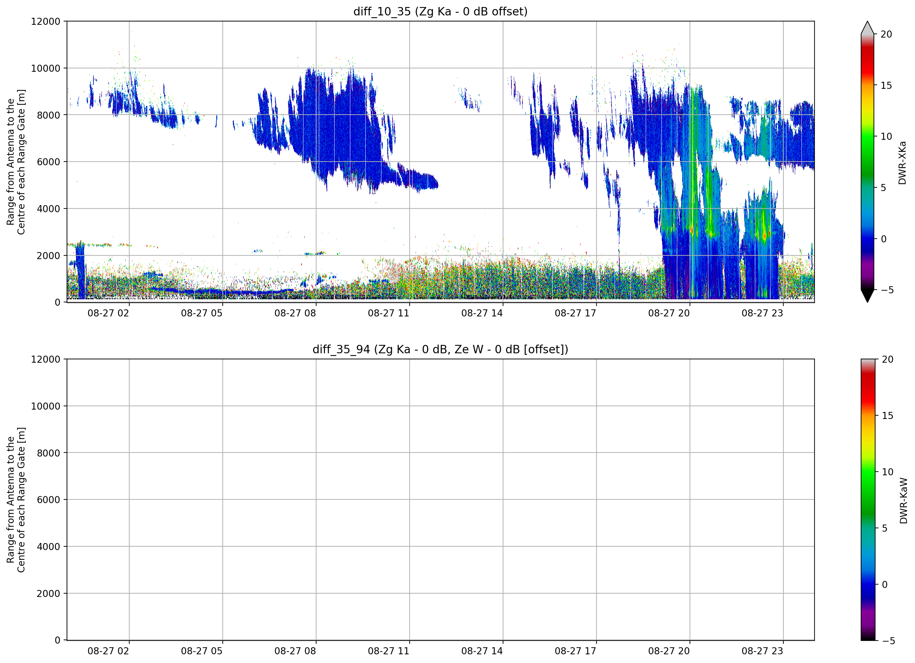
Task: Click y tick '10000' on the diff_10_35 plot
Action: tap(46, 68)
